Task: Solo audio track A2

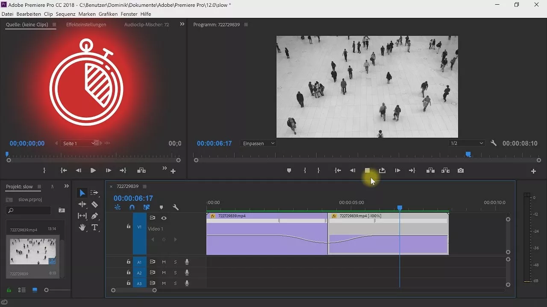Action: click(175, 272)
